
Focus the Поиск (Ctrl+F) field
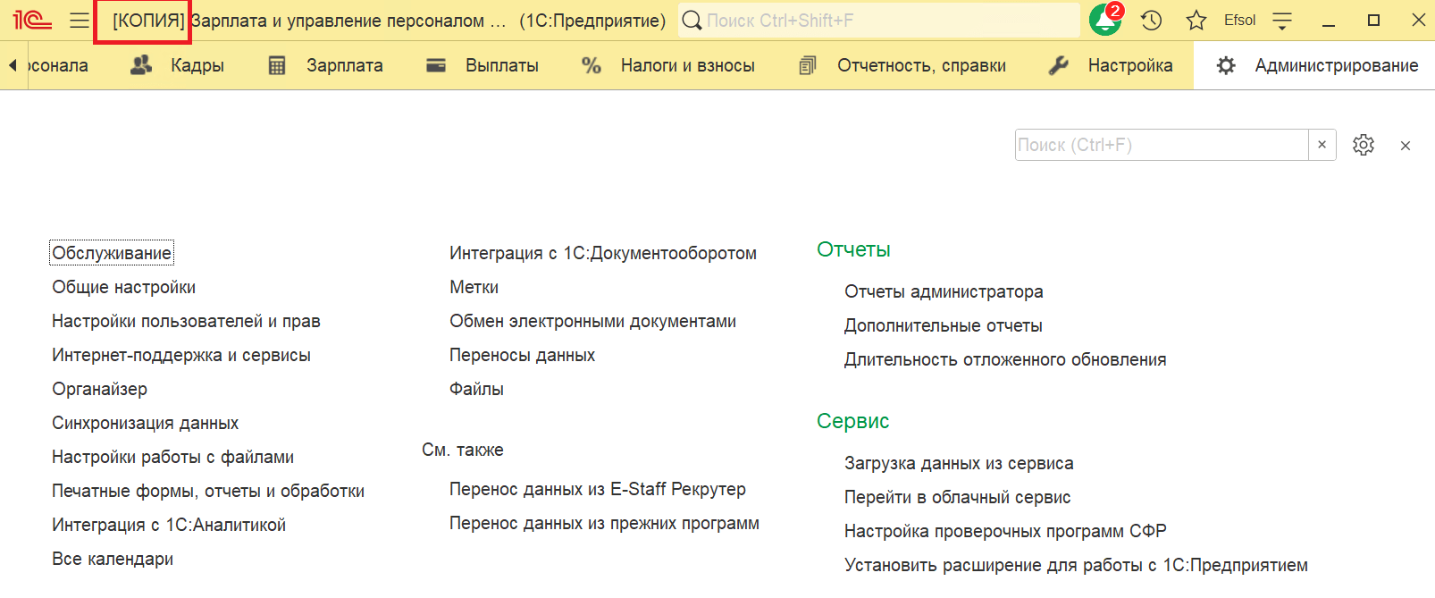[x=1162, y=145]
